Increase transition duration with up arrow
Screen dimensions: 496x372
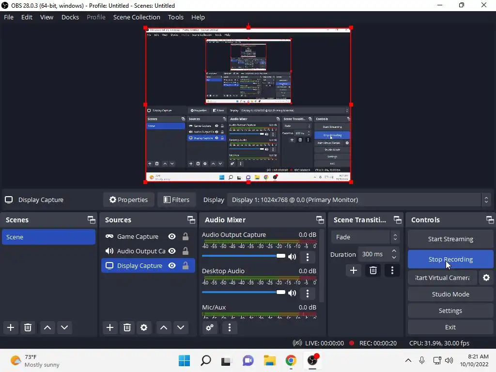[x=394, y=251]
